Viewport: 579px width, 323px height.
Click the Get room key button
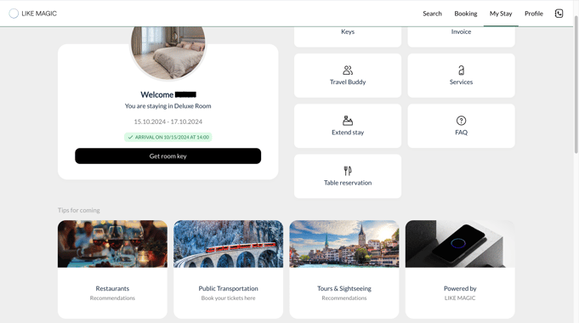[x=168, y=156]
